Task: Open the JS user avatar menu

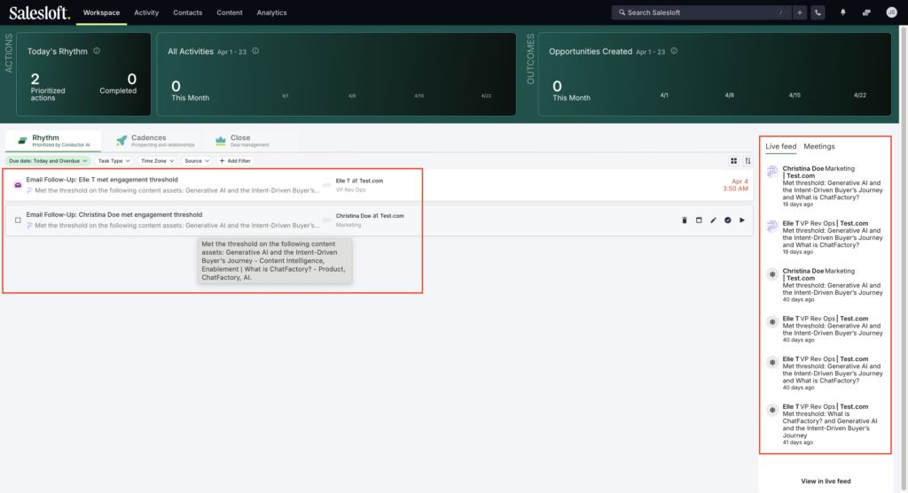Action: click(891, 12)
